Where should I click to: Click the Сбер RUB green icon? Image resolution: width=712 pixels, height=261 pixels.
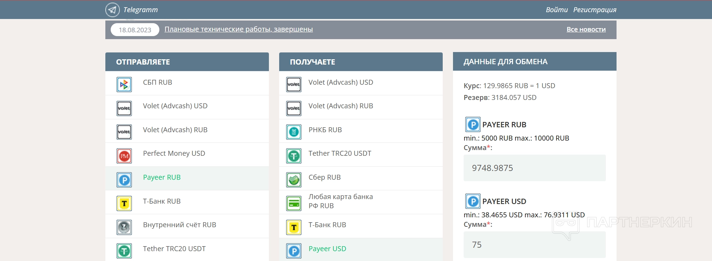click(294, 180)
